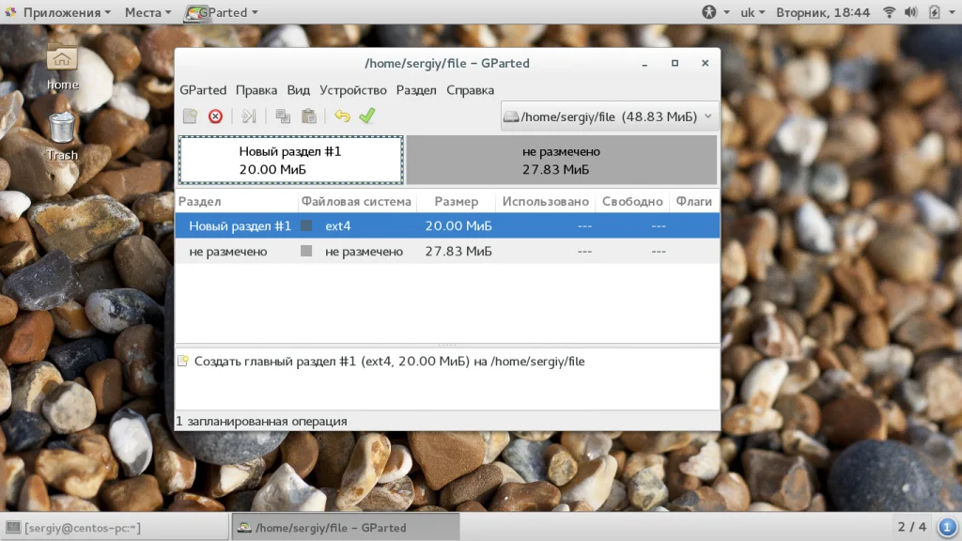Click the Свободно column header
Screen dimensions: 962x541
click(x=632, y=201)
